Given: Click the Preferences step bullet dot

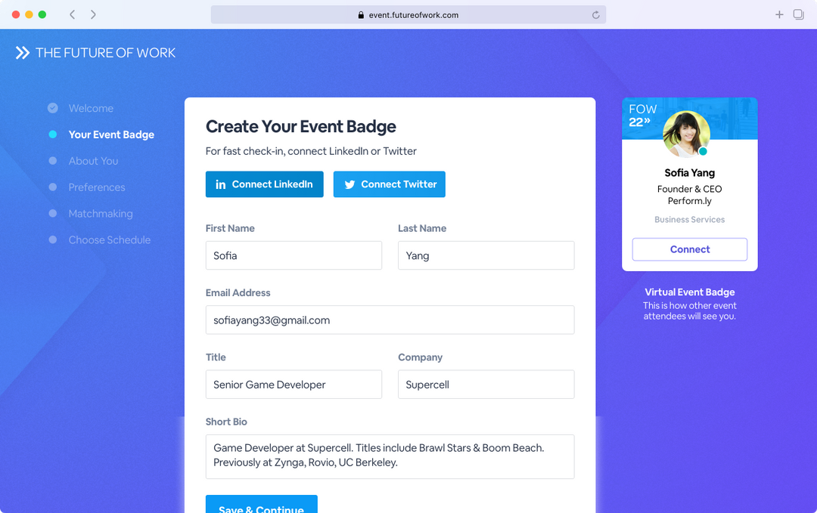Looking at the screenshot, I should (x=53, y=187).
